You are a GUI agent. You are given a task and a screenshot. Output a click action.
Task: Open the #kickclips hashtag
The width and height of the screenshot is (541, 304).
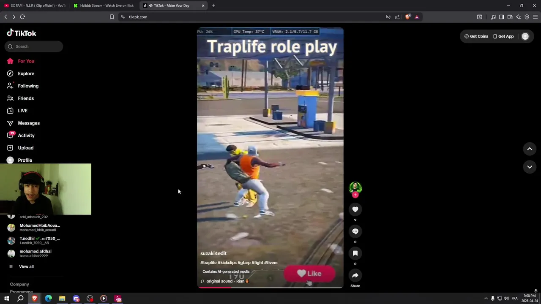tap(227, 263)
